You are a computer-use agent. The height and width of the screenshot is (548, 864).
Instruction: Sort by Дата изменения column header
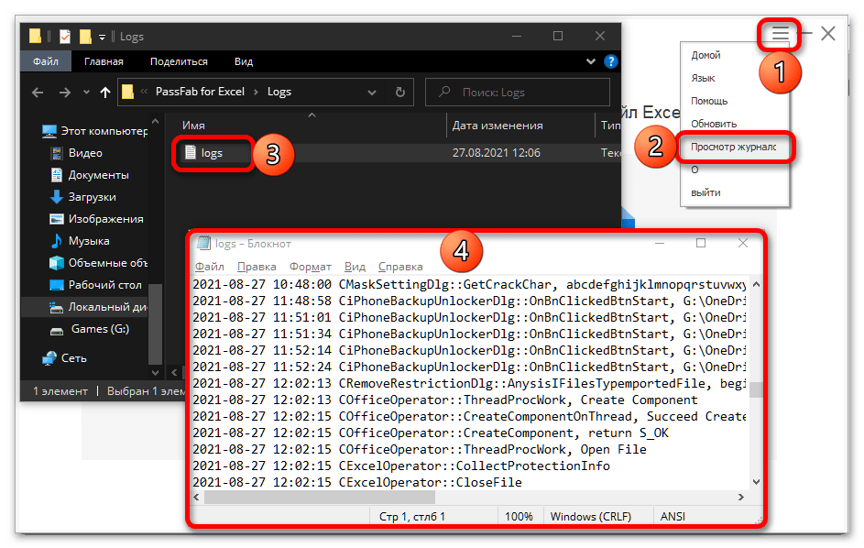point(498,126)
